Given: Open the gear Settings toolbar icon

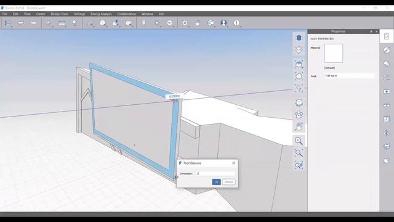Looking at the screenshot, I should coord(185,23).
